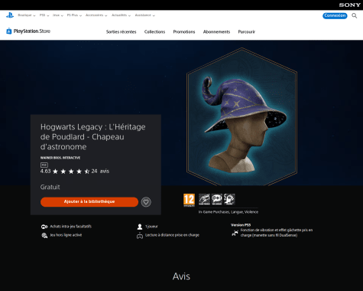Click the Sony logo in the top bar
This screenshot has height=291, width=363.
pyautogui.click(x=349, y=5)
